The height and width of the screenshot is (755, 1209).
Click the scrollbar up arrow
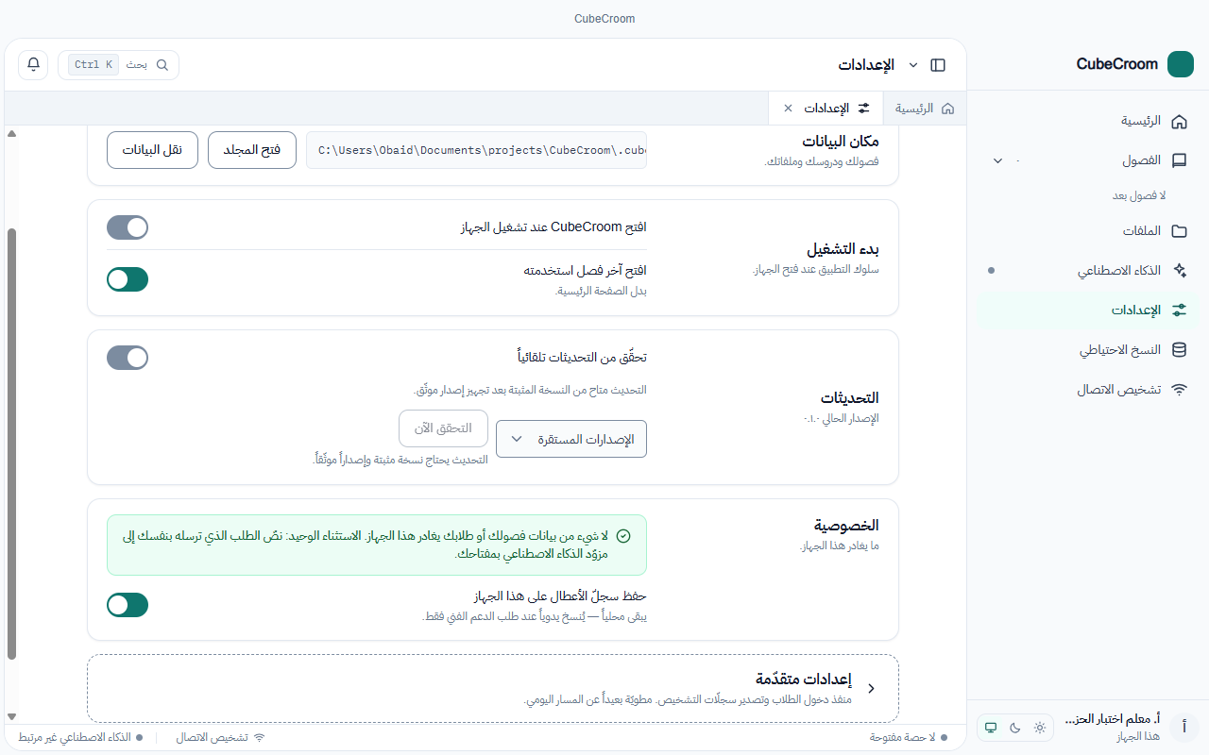click(11, 134)
